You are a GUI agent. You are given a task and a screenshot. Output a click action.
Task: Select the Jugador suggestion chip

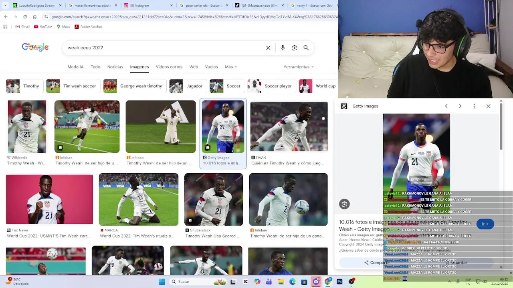pos(187,86)
